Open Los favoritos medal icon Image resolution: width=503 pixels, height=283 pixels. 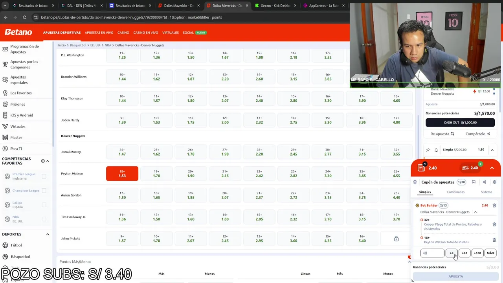(x=5, y=93)
